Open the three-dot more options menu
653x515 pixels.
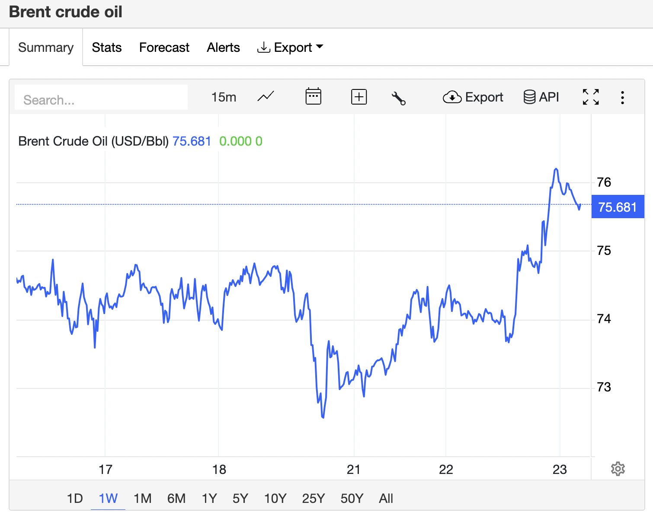pyautogui.click(x=622, y=97)
